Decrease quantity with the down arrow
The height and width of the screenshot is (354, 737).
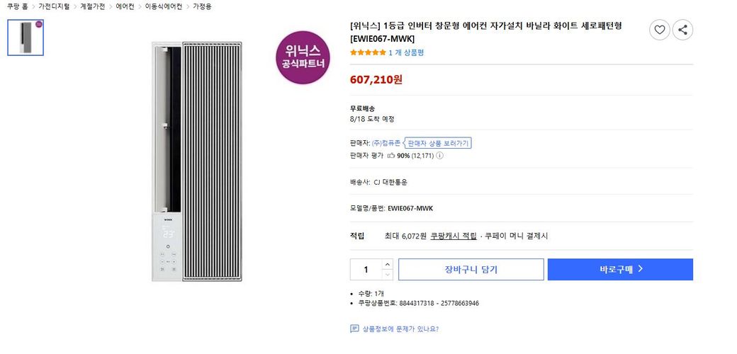pyautogui.click(x=387, y=275)
